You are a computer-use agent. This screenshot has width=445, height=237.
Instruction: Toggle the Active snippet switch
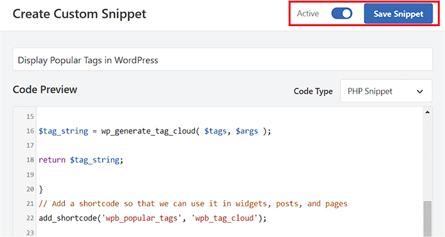pyautogui.click(x=342, y=13)
